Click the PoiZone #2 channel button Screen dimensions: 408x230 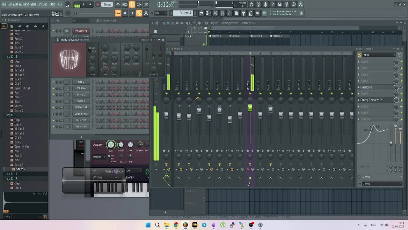click(81, 31)
